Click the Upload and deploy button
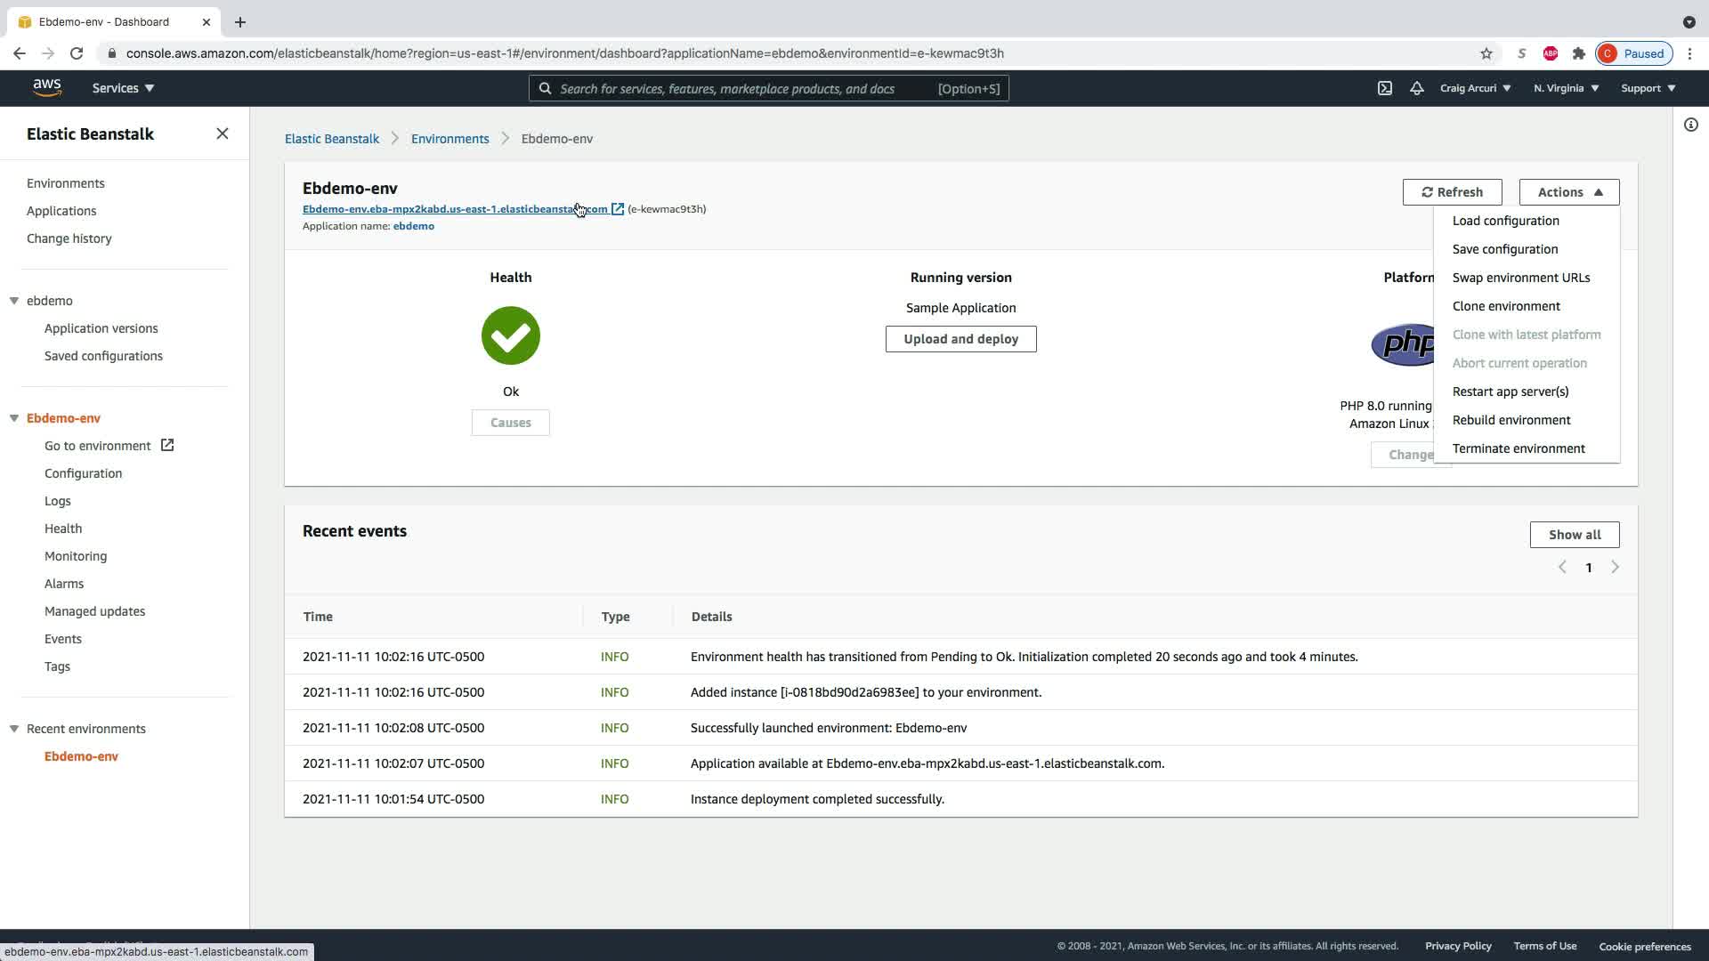Viewport: 1709px width, 961px height. 960,339
